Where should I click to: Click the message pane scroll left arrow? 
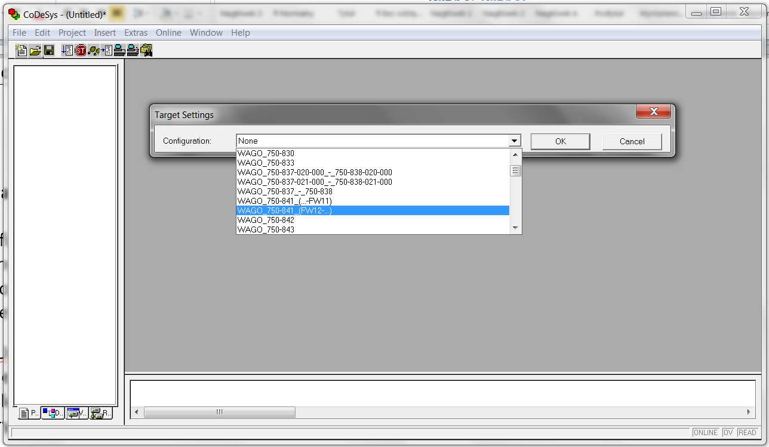click(137, 412)
